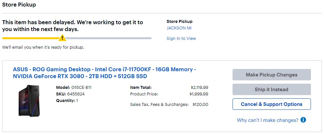
Task: Open the ASUS ROG desktop product thumbnail
Action: pyautogui.click(x=29, y=100)
